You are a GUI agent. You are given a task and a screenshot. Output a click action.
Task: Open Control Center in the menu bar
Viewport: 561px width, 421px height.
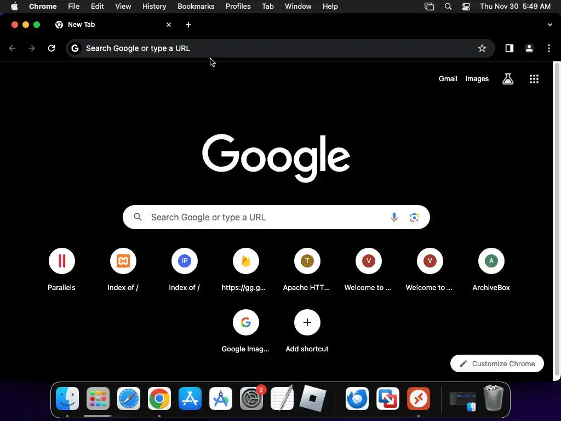coord(466,7)
